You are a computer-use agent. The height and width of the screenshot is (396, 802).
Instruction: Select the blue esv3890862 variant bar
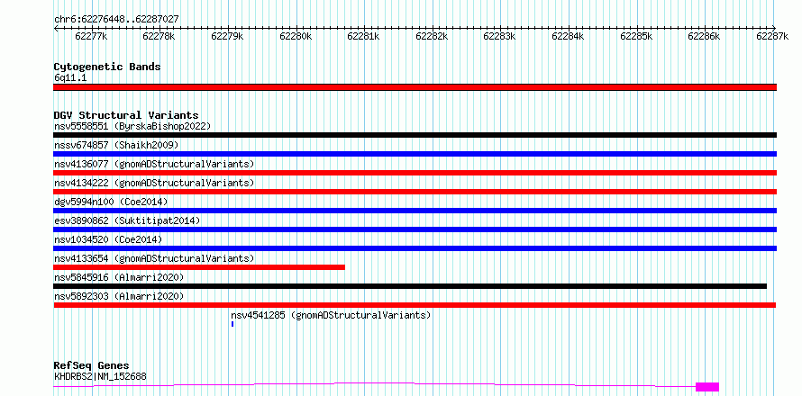[415, 229]
